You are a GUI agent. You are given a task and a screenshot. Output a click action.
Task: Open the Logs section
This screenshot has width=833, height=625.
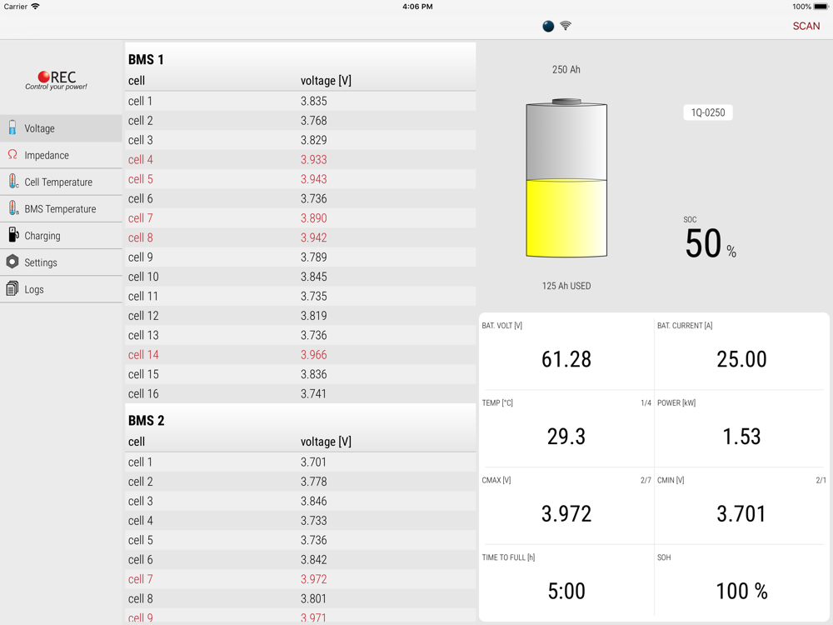point(61,289)
